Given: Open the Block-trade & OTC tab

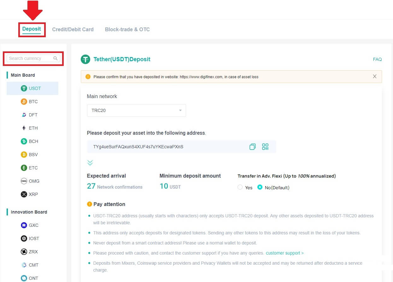Looking at the screenshot, I should point(127,29).
